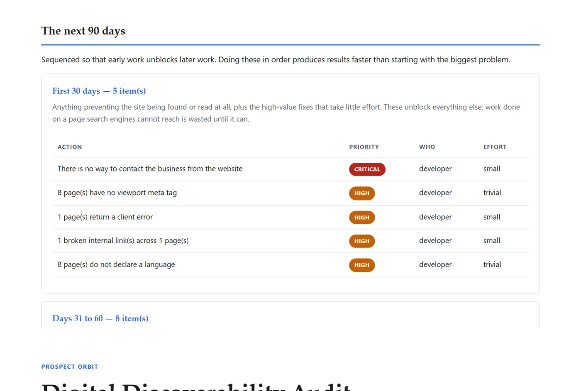Click the "PROSPECT ORBIT" label

point(70,367)
